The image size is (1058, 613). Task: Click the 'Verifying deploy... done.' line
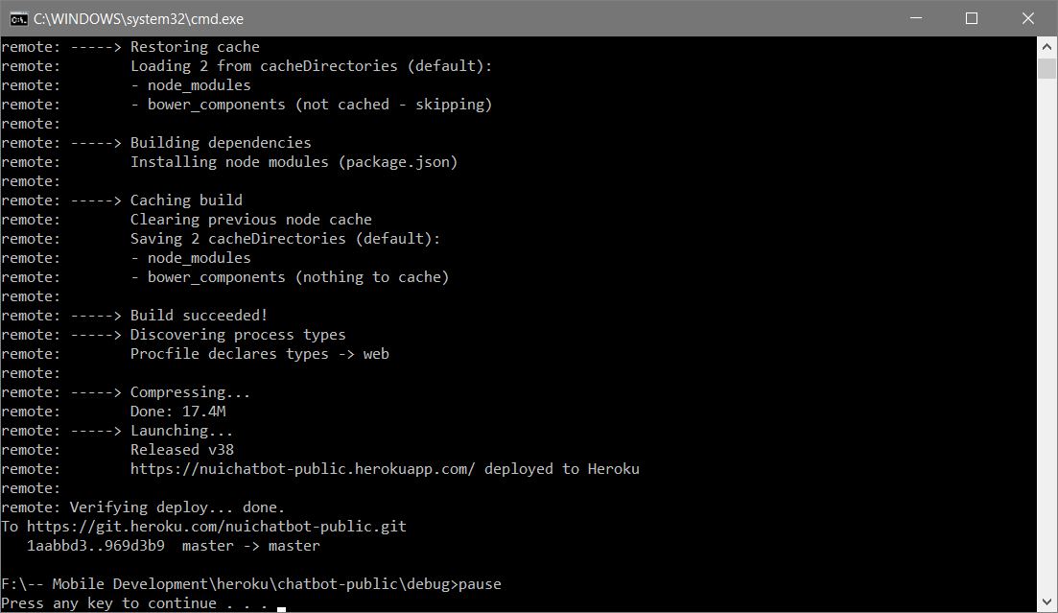pyautogui.click(x=177, y=507)
